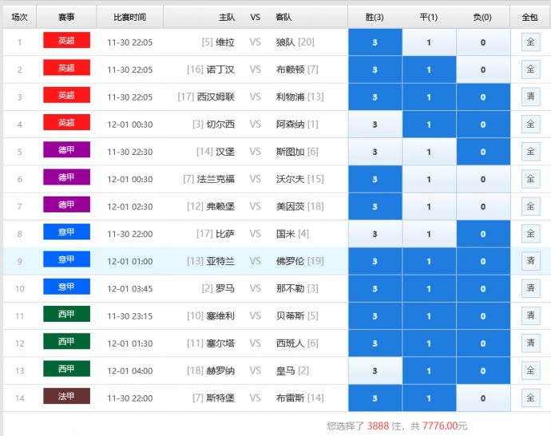Click away team name 阿森纳
The width and height of the screenshot is (551, 436).
coord(290,125)
